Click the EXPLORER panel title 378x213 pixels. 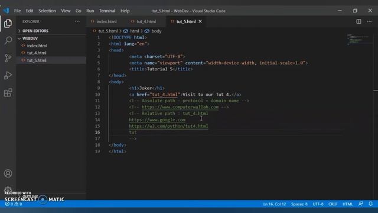tap(31, 21)
